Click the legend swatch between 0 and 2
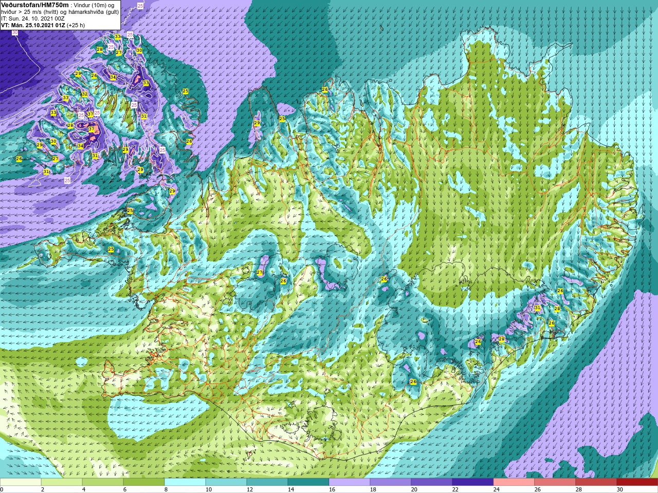This screenshot has width=658, height=493. [x=21, y=482]
